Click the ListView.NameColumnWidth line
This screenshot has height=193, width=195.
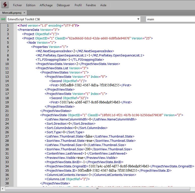(x=91, y=119)
